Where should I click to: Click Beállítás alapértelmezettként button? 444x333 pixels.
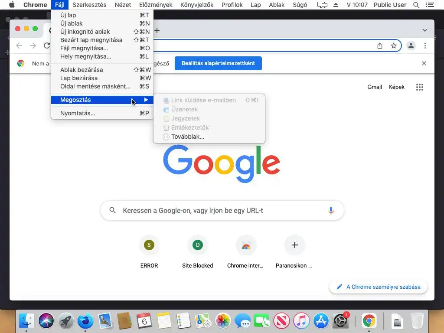click(218, 63)
